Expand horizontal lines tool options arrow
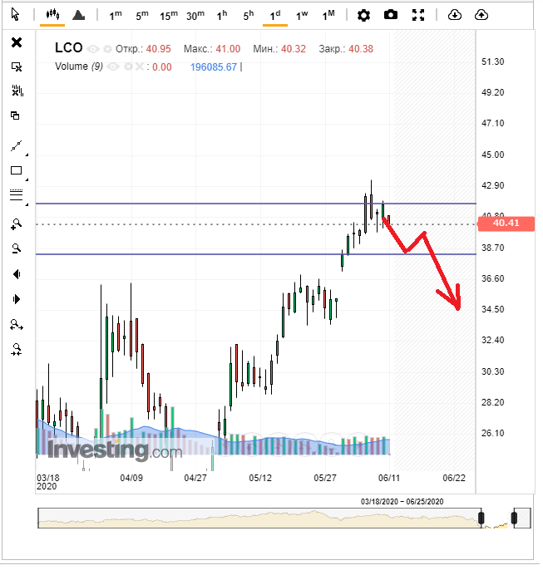The width and height of the screenshot is (543, 580). click(x=27, y=204)
